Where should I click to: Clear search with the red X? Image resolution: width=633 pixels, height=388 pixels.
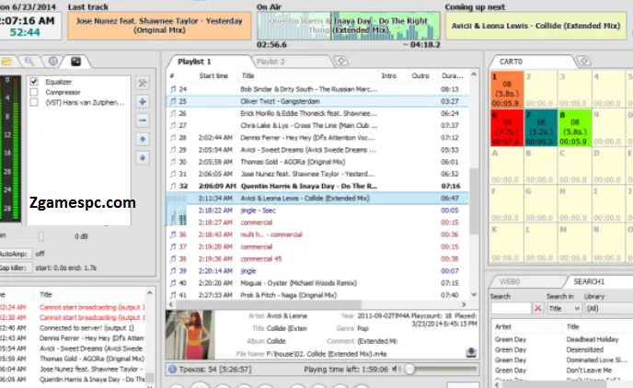pos(537,309)
